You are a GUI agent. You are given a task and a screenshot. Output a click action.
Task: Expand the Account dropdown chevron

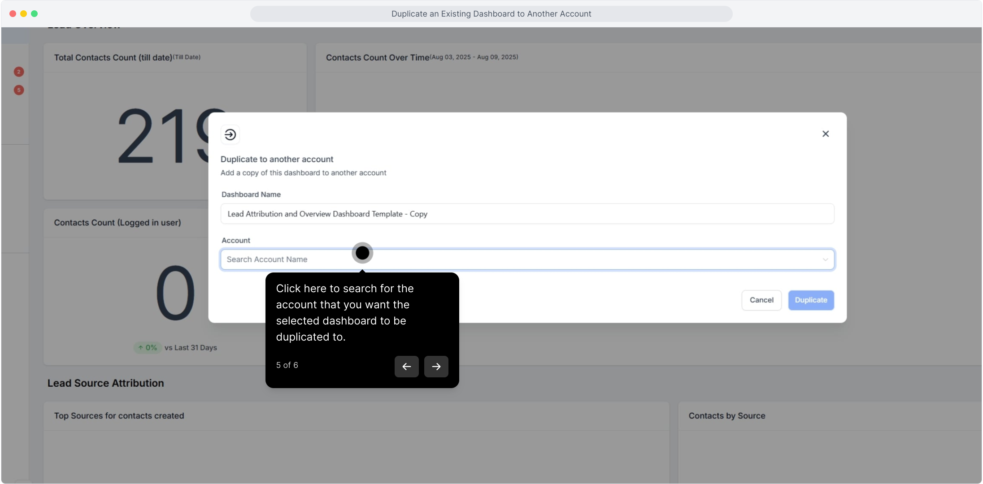click(x=825, y=260)
